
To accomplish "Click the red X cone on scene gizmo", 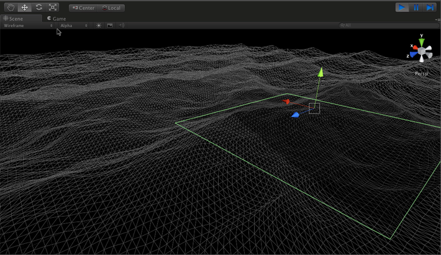I will (x=416, y=48).
